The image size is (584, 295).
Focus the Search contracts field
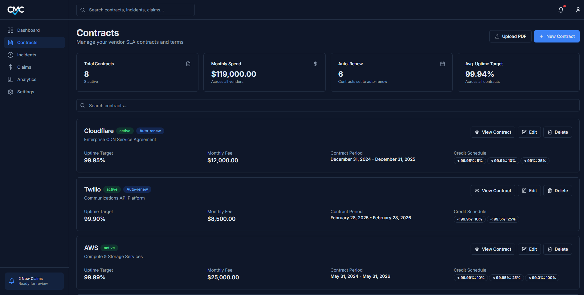click(328, 106)
